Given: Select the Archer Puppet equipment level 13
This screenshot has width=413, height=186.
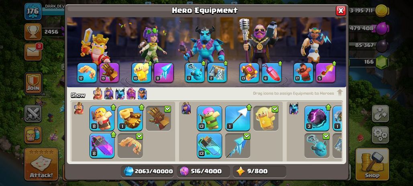Looking at the screenshot, I should coord(209,118).
